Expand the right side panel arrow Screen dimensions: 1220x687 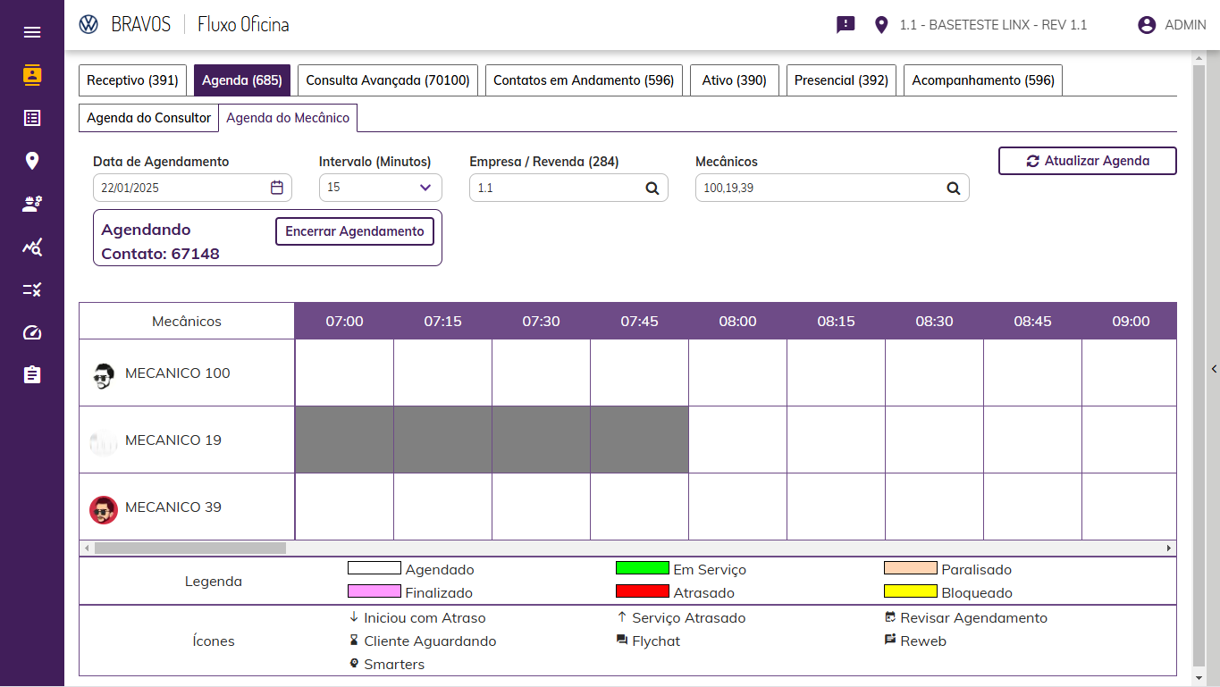pyautogui.click(x=1214, y=369)
